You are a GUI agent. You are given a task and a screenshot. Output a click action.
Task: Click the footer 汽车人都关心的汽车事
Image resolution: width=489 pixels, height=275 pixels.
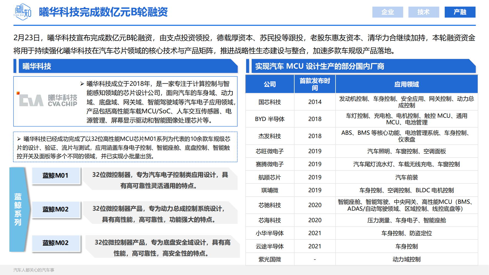[x=34, y=270]
